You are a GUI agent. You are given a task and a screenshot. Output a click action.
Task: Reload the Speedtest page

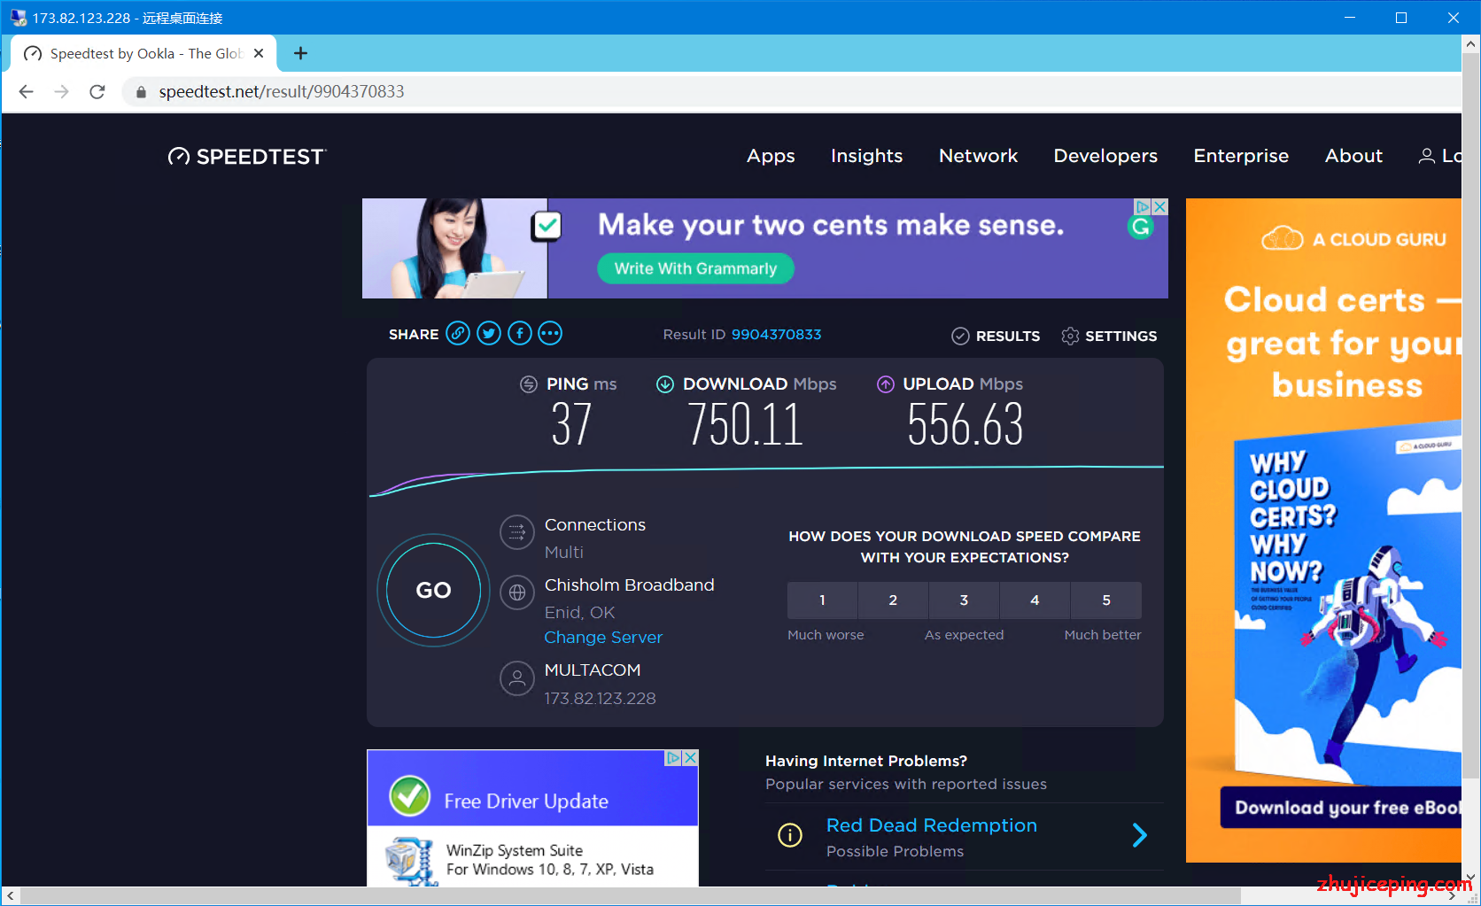[97, 91]
